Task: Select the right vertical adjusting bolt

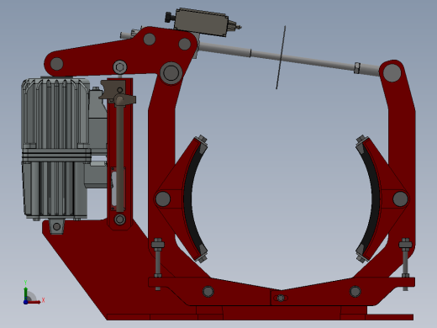Action: 405,264
